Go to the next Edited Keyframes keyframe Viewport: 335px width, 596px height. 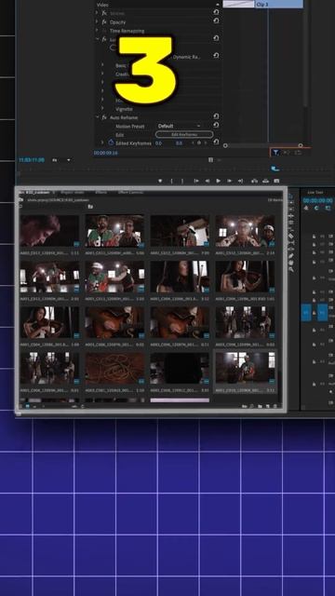click(x=206, y=143)
